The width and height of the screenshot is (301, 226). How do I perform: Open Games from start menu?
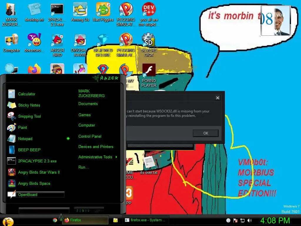pos(84,115)
